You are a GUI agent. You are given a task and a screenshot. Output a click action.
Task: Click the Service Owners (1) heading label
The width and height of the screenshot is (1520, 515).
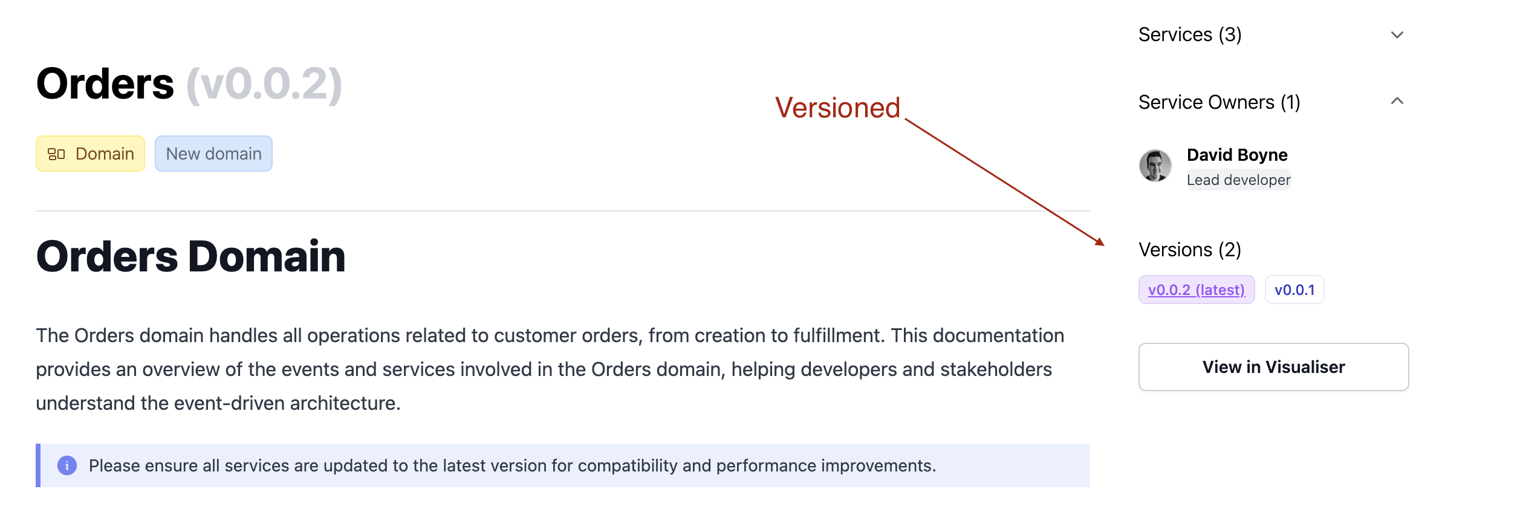(1219, 102)
